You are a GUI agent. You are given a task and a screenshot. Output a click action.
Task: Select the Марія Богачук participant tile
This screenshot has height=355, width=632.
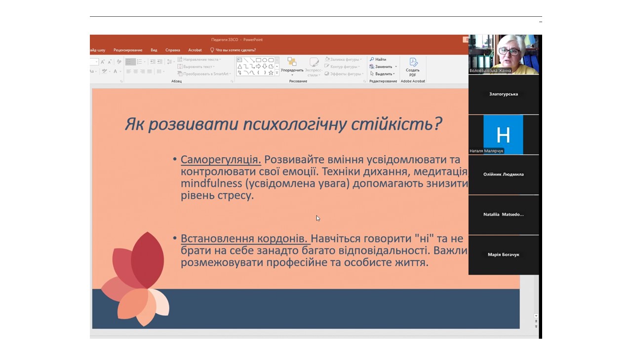[x=504, y=254]
